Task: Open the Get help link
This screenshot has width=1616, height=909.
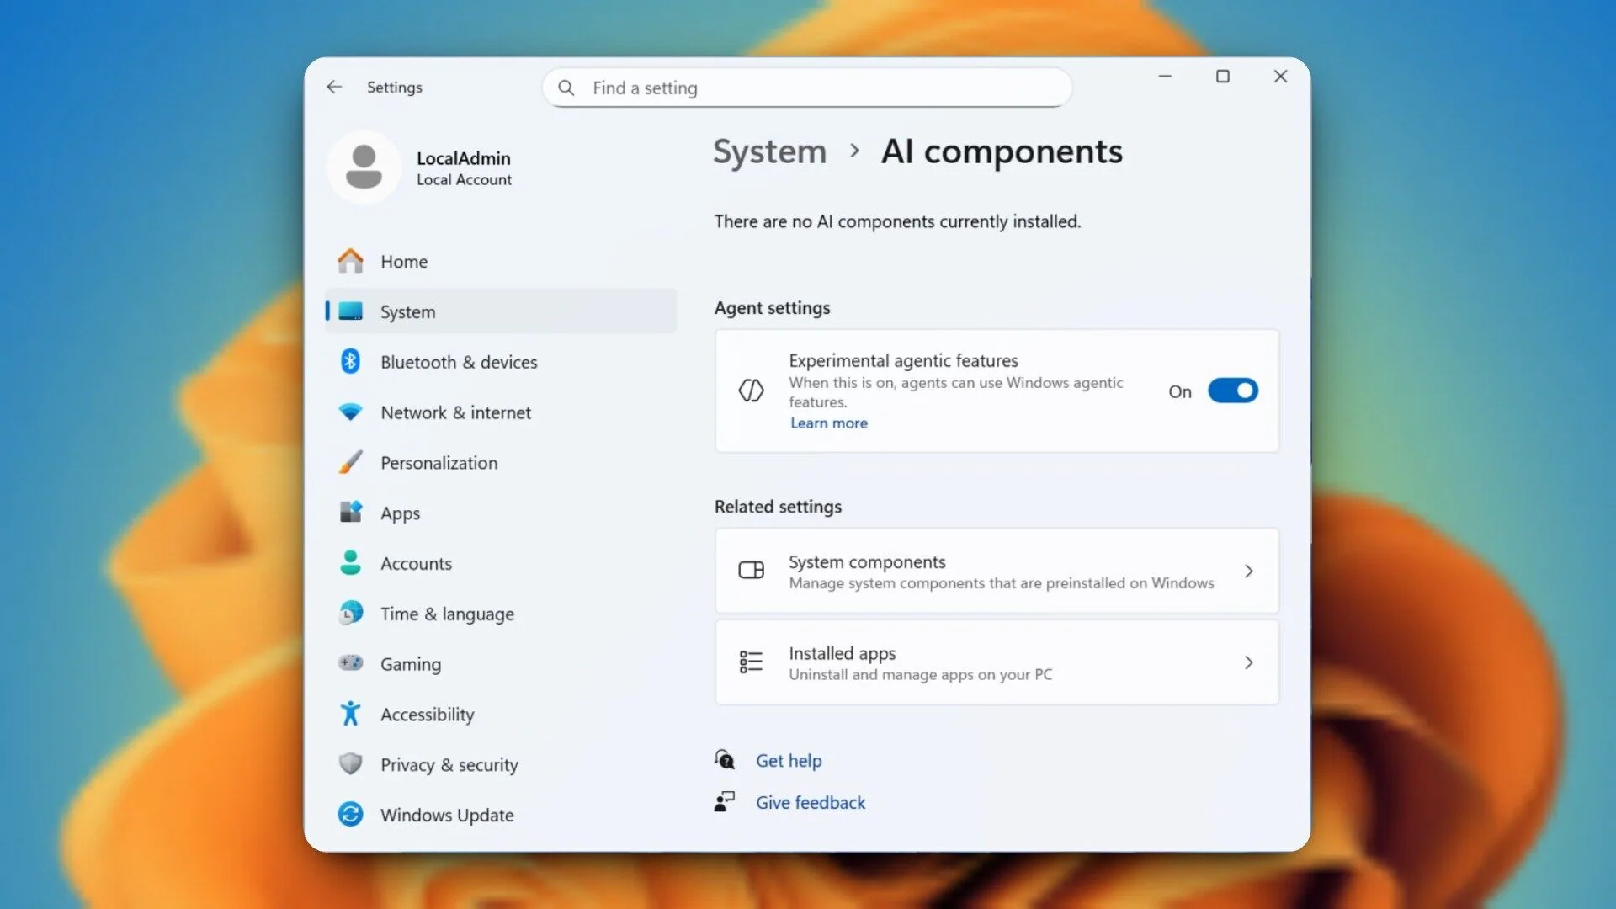Action: (789, 761)
